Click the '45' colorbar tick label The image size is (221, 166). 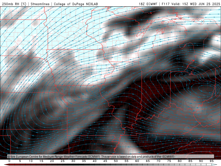[105, 161]
